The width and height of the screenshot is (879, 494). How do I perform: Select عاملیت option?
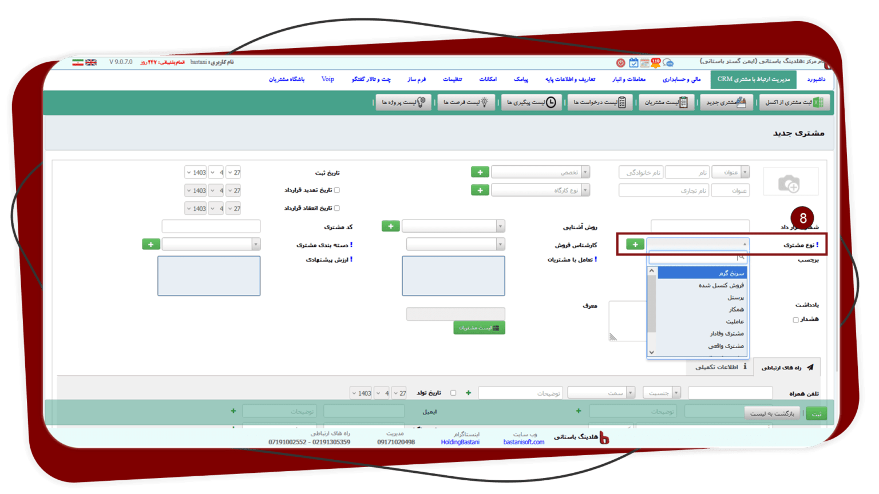pyautogui.click(x=702, y=321)
